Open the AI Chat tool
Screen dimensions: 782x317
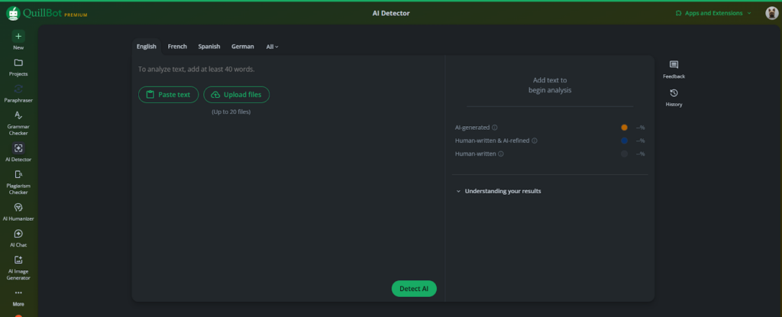point(18,234)
